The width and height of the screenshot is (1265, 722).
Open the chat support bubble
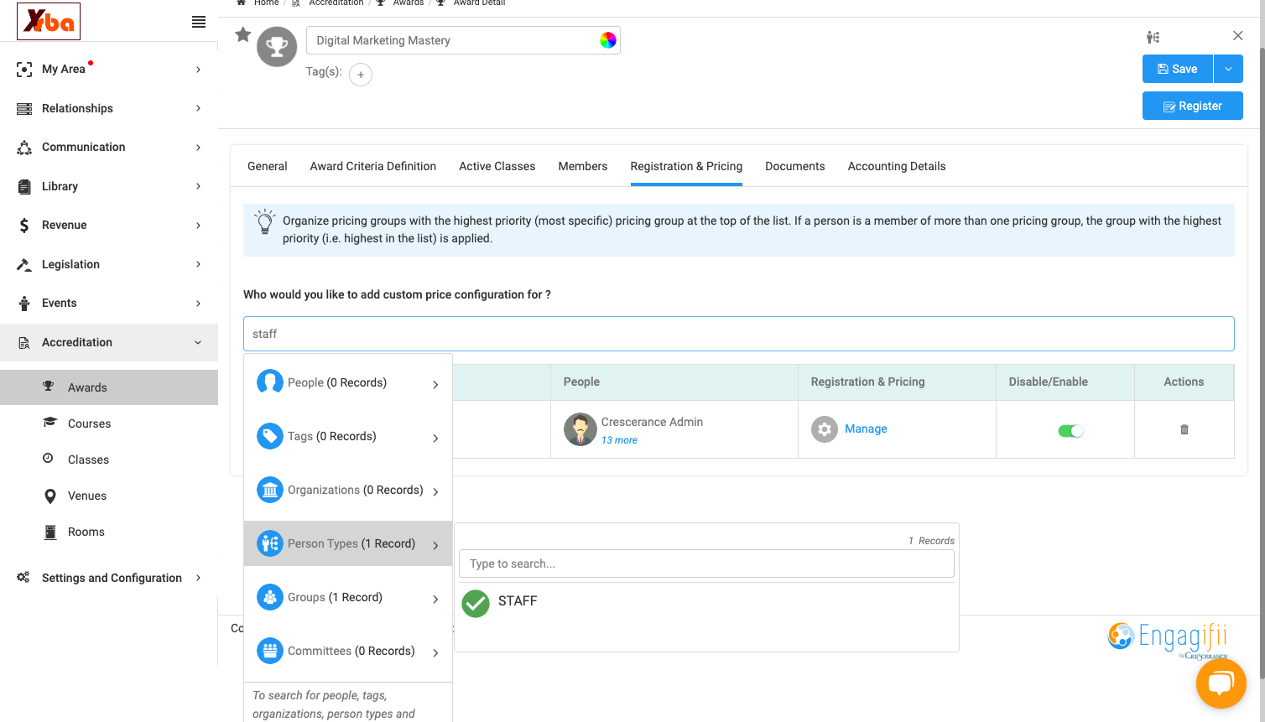click(1221, 684)
